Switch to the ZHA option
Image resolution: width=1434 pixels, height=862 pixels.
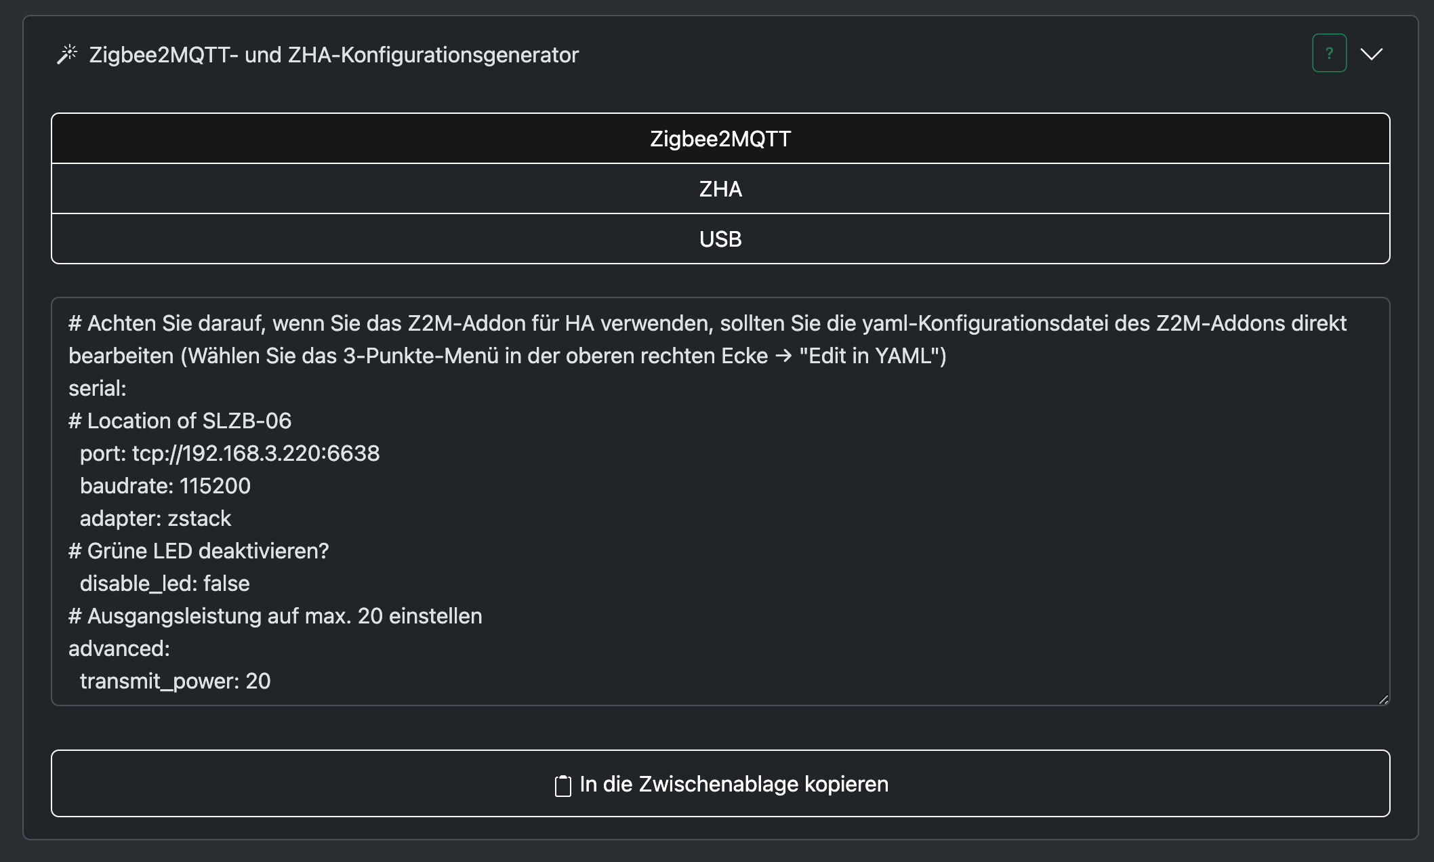click(720, 189)
